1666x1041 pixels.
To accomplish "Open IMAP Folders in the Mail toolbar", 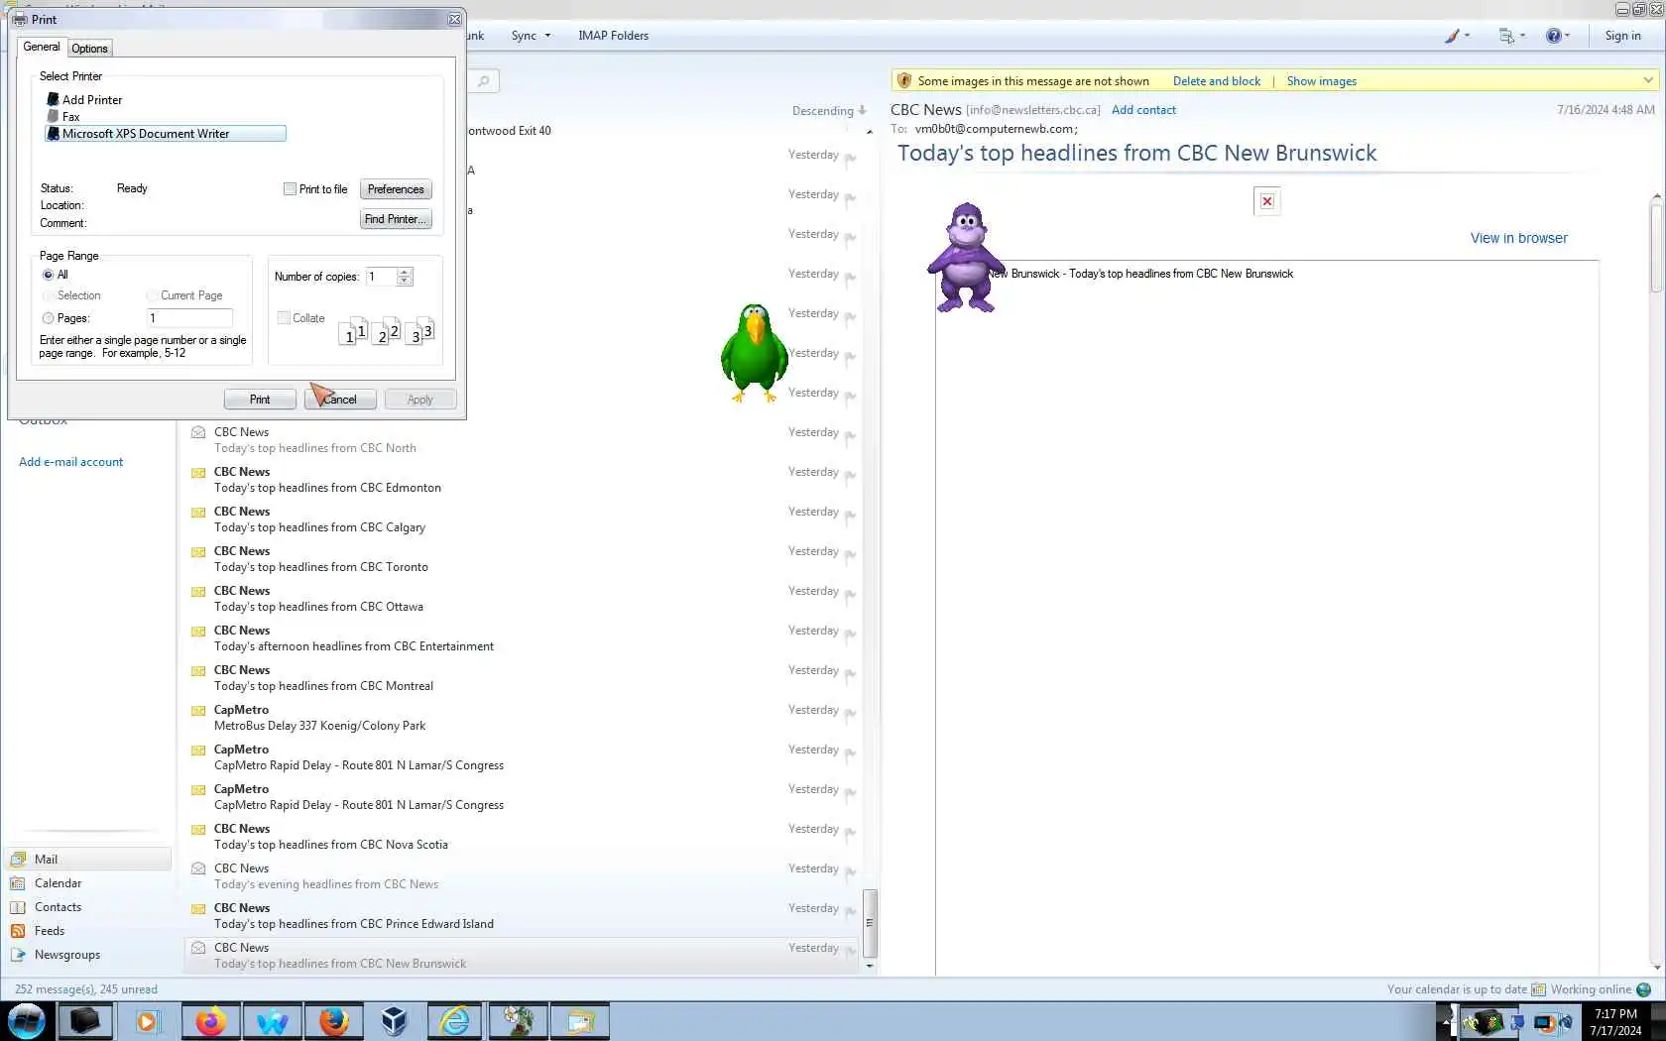I will 613,36.
